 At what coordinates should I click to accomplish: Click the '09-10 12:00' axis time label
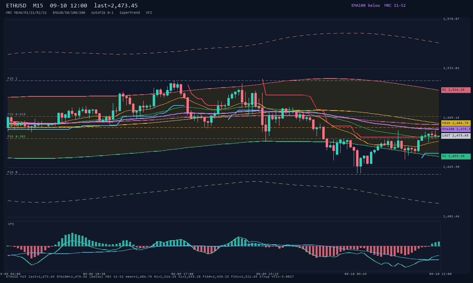tap(441, 274)
